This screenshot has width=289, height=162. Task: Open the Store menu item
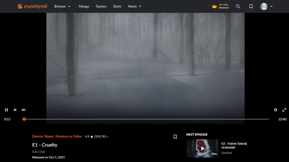click(x=117, y=7)
